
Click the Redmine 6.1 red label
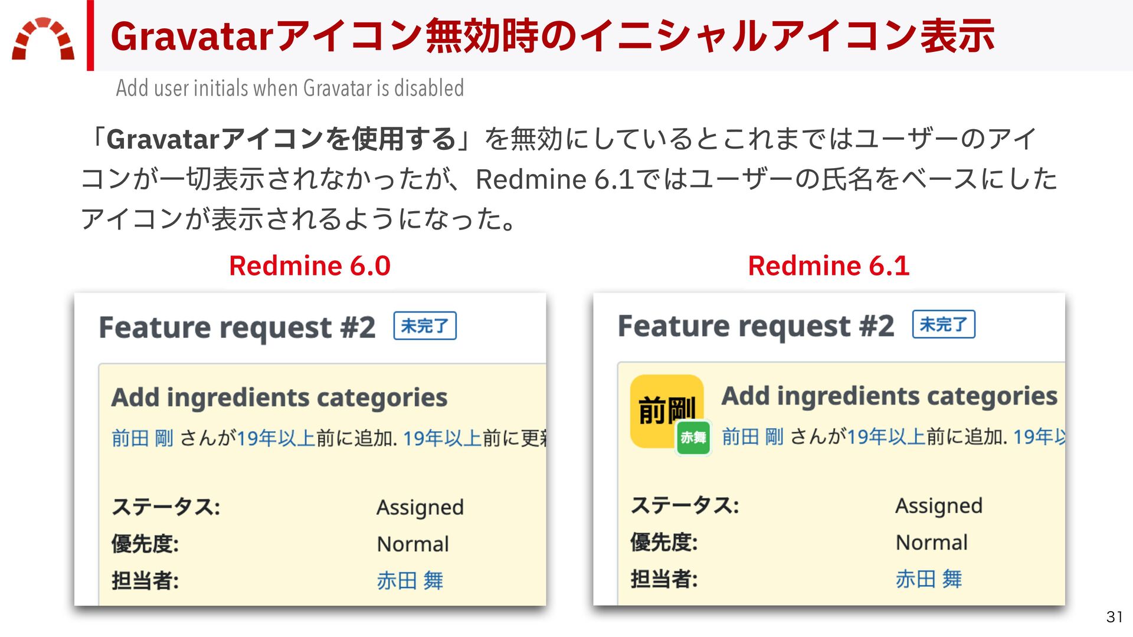point(828,265)
